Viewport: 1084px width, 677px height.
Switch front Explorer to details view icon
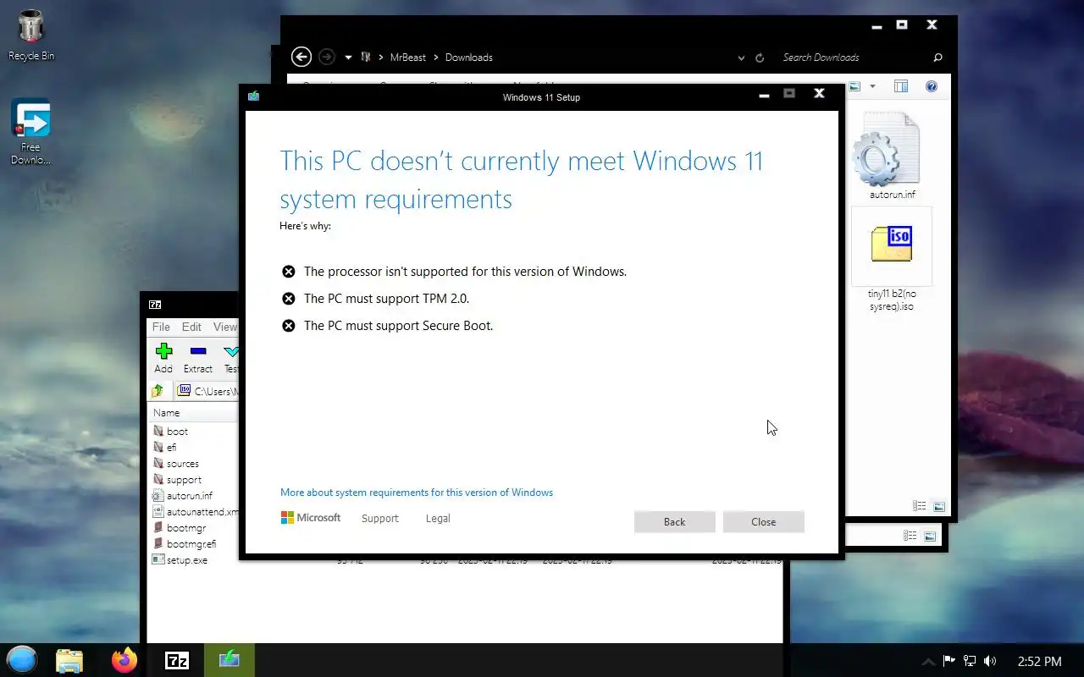point(919,506)
